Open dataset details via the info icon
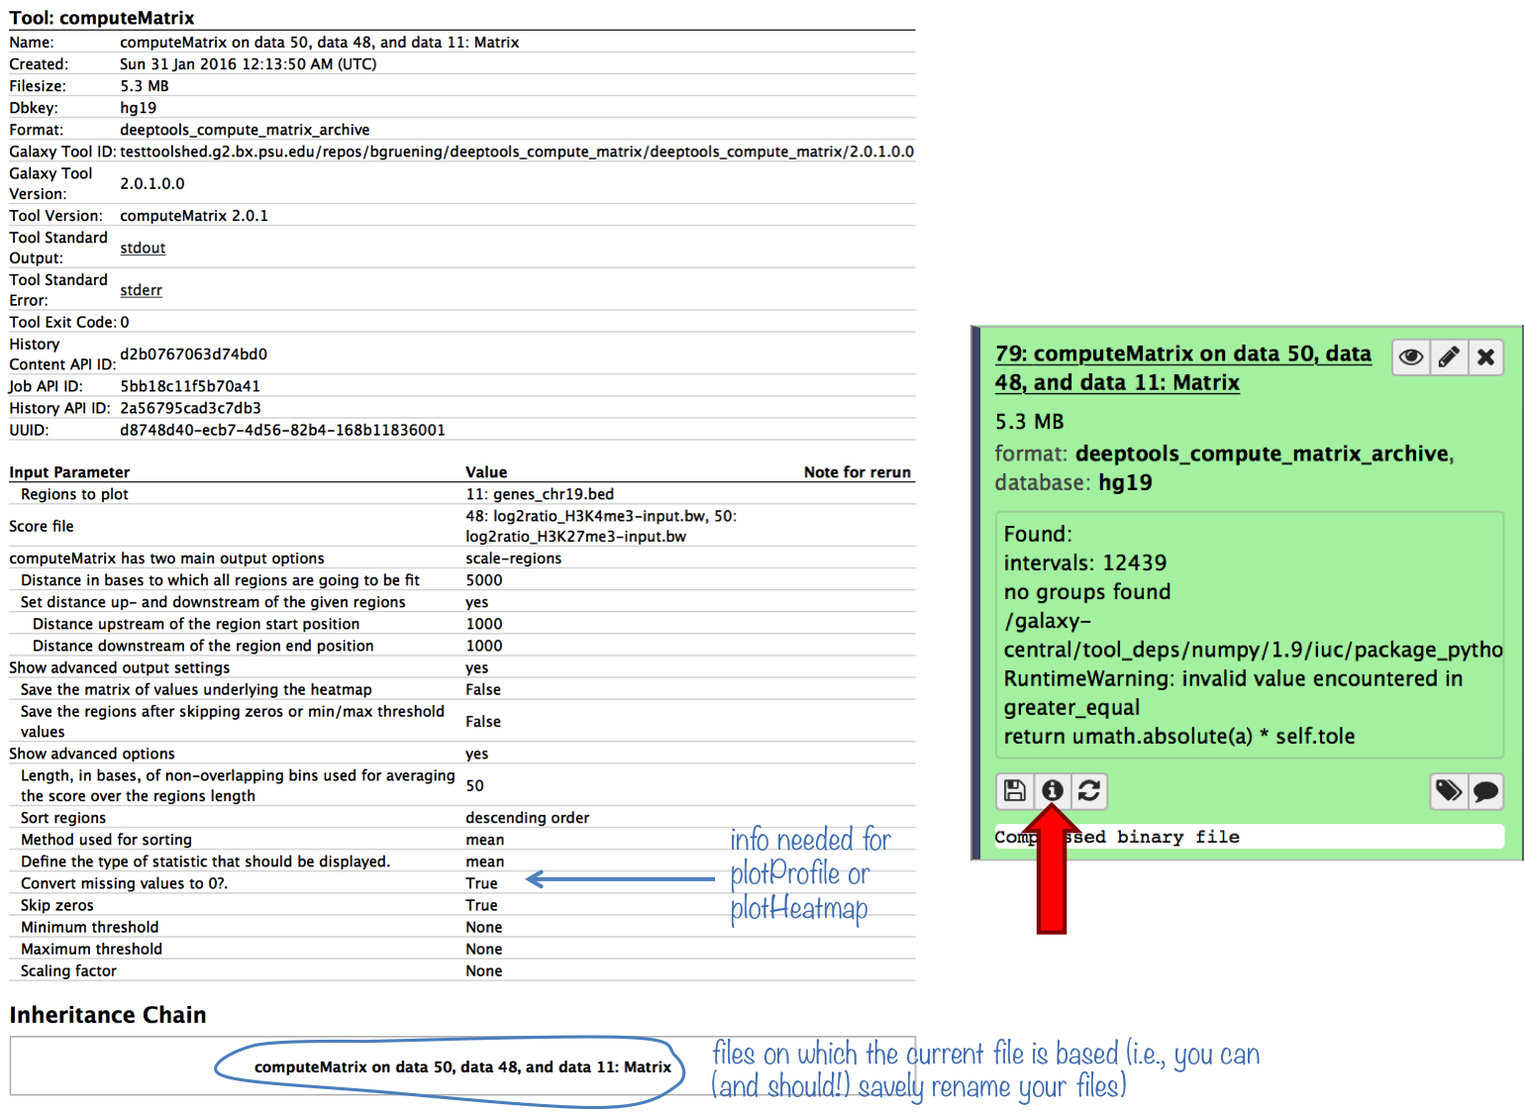 coord(1052,790)
